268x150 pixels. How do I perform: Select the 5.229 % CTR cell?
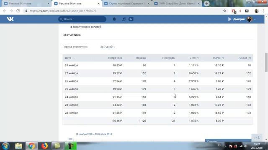[x=193, y=97]
